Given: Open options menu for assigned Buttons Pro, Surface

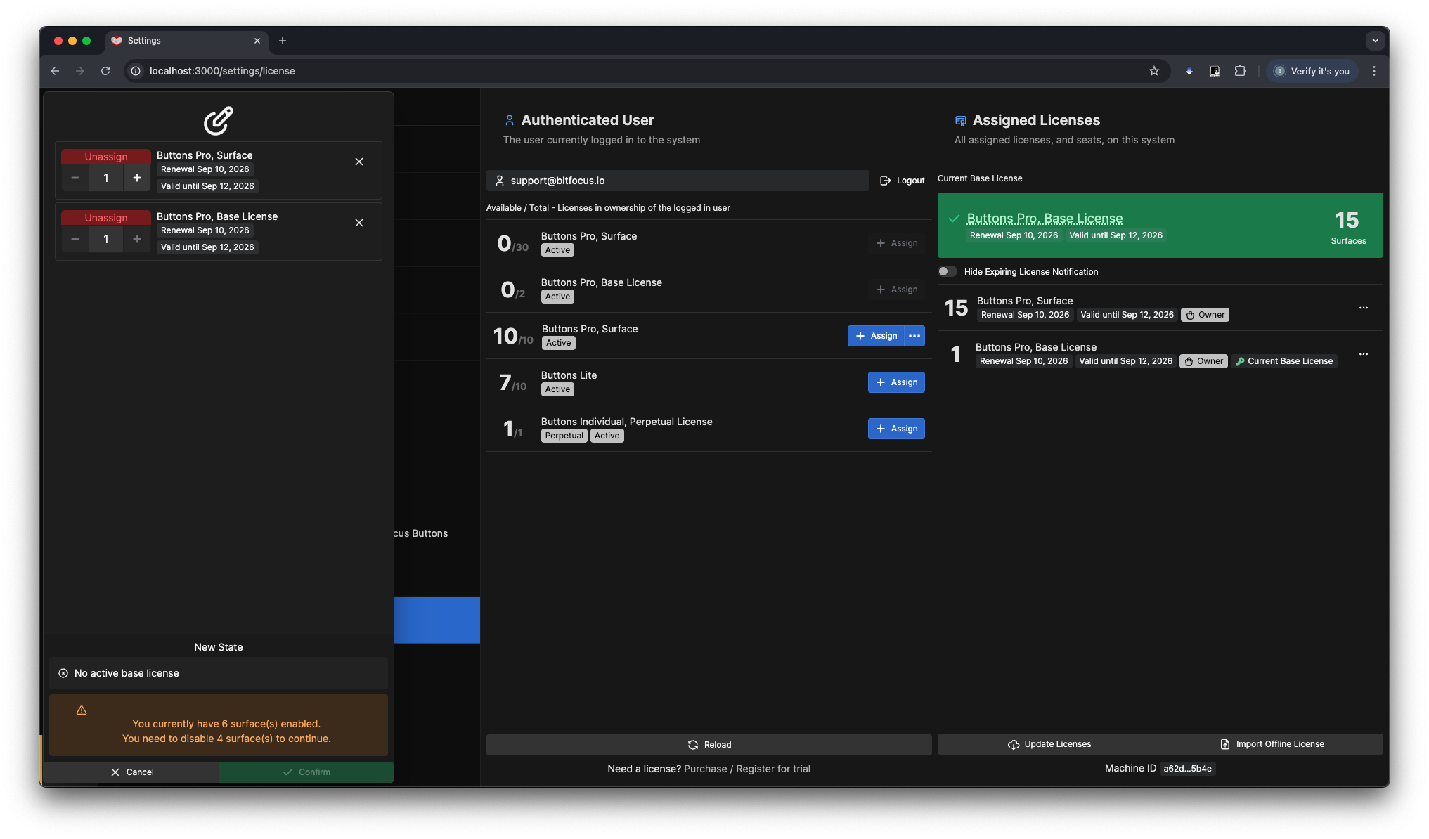Looking at the screenshot, I should 1364,308.
